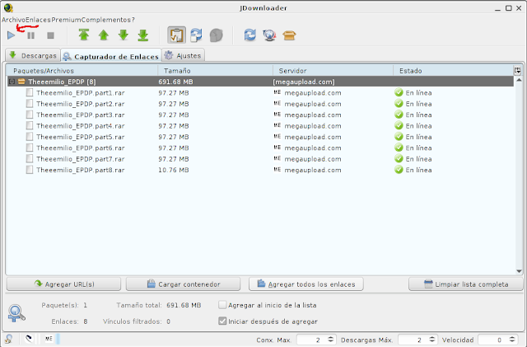Switch to the Ajustes tab
Image resolution: width=527 pixels, height=347 pixels.
click(183, 55)
